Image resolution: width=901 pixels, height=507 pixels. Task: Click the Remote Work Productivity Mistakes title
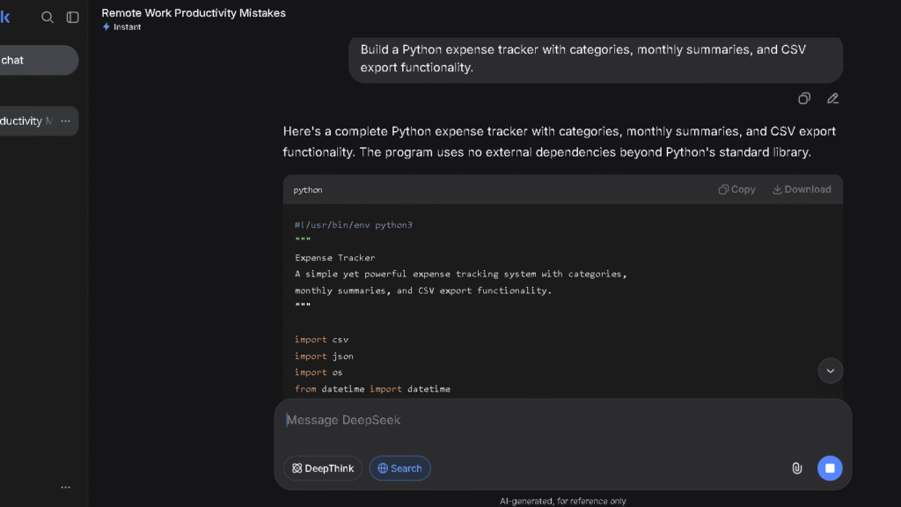coord(194,12)
